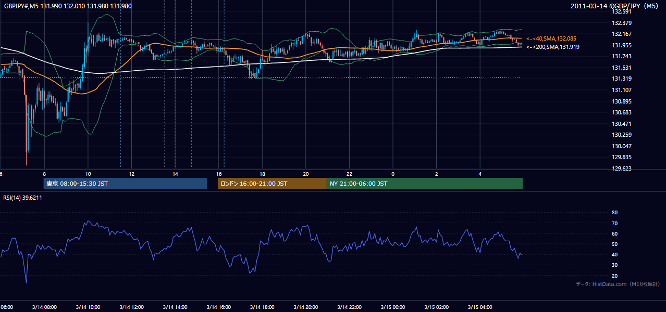Select the NY 21:00-06:00 JST session bar
This screenshot has width=666, height=312.
(x=425, y=184)
